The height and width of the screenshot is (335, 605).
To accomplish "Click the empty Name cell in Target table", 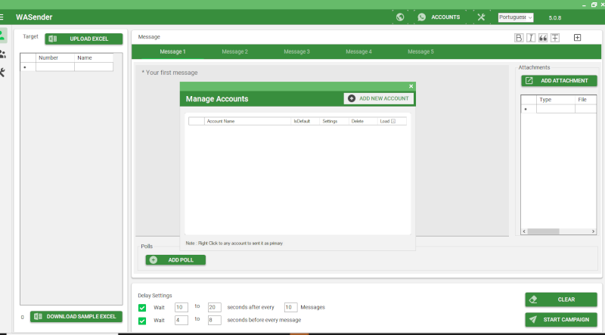I will [x=94, y=67].
